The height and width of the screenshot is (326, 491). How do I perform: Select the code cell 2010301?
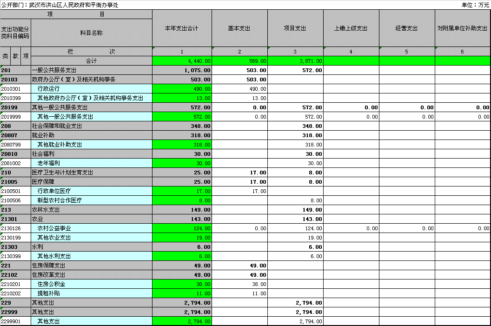coord(15,89)
